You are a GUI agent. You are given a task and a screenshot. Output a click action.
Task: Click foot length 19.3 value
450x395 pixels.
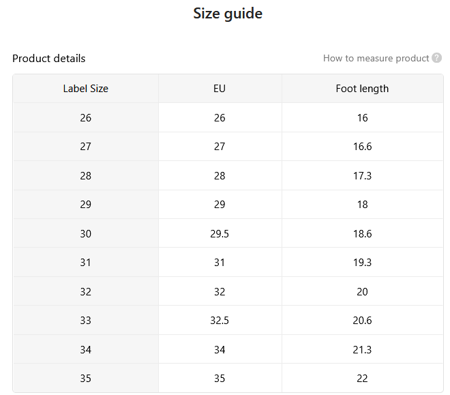click(x=362, y=263)
